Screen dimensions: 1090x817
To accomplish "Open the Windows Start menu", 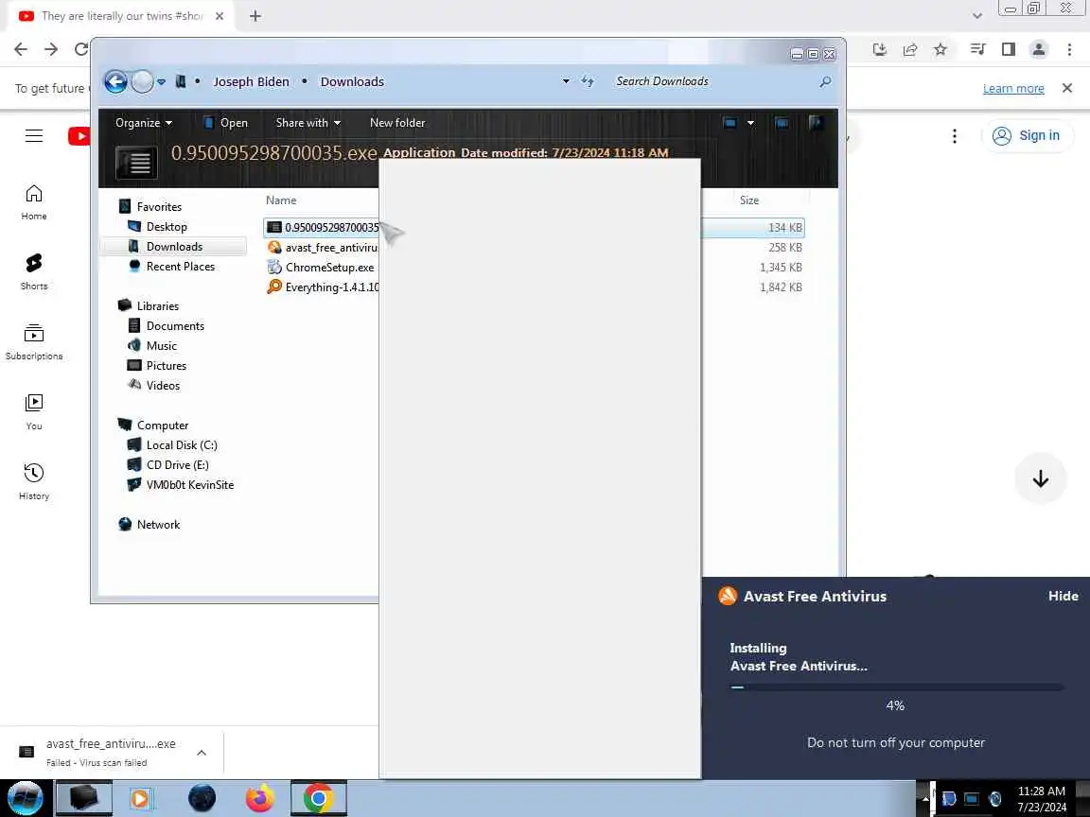I will tap(26, 798).
